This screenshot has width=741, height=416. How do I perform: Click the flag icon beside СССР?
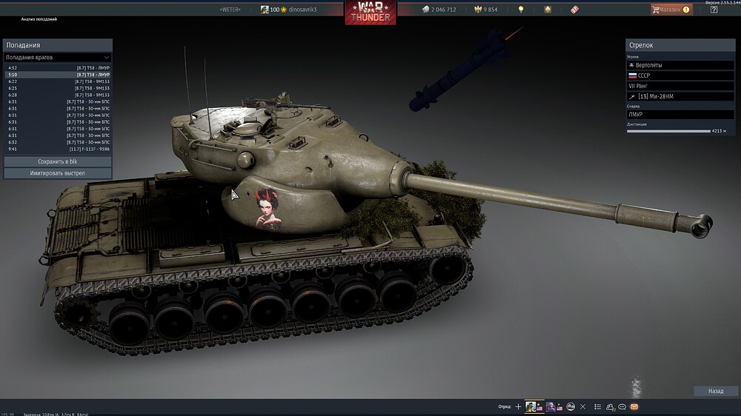632,76
